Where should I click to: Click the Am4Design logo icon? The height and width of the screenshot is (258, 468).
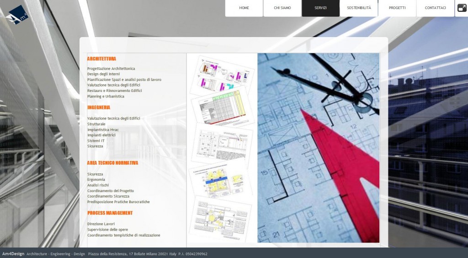click(x=16, y=14)
